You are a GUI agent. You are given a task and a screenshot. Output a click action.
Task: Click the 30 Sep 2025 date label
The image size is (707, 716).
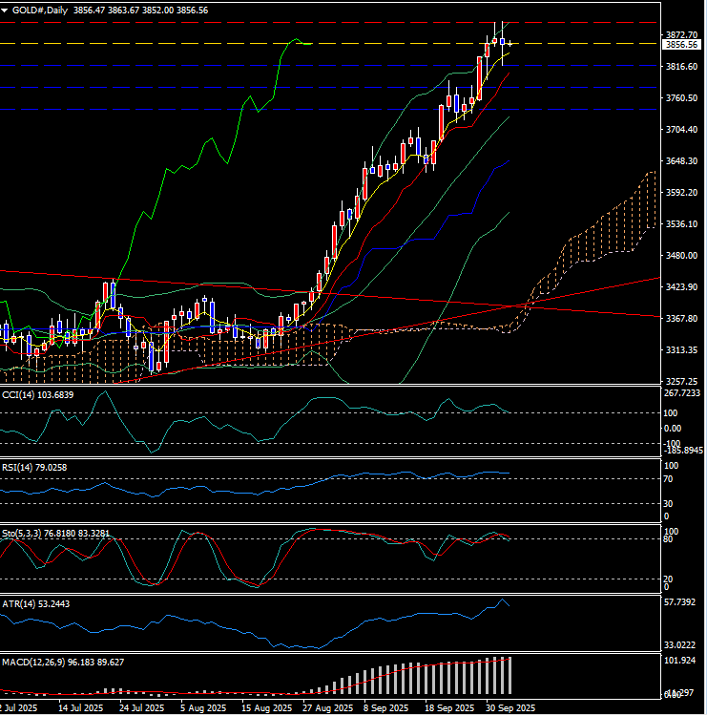(512, 708)
